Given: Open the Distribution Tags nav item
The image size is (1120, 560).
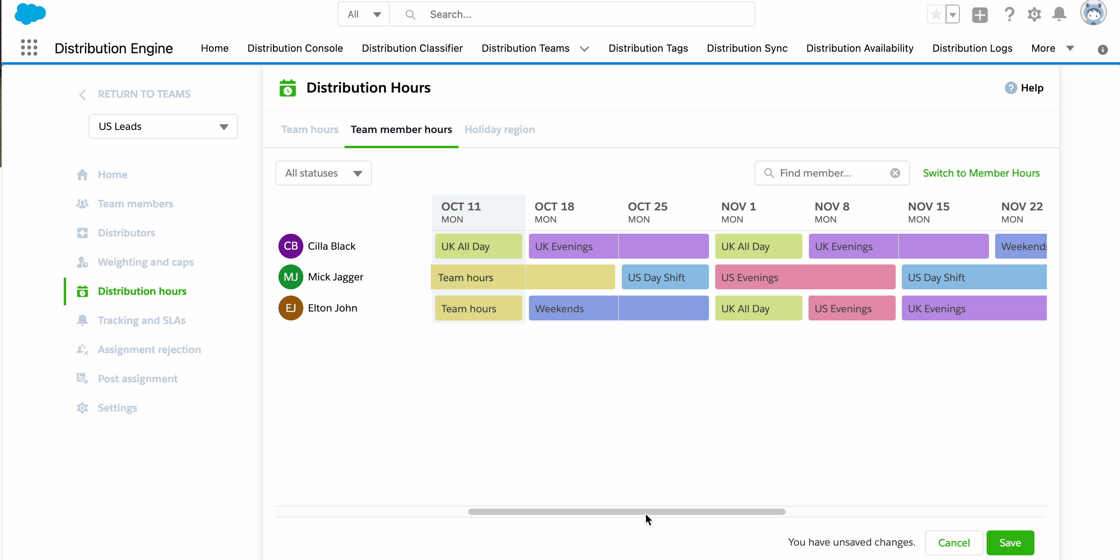Looking at the screenshot, I should click(x=648, y=48).
